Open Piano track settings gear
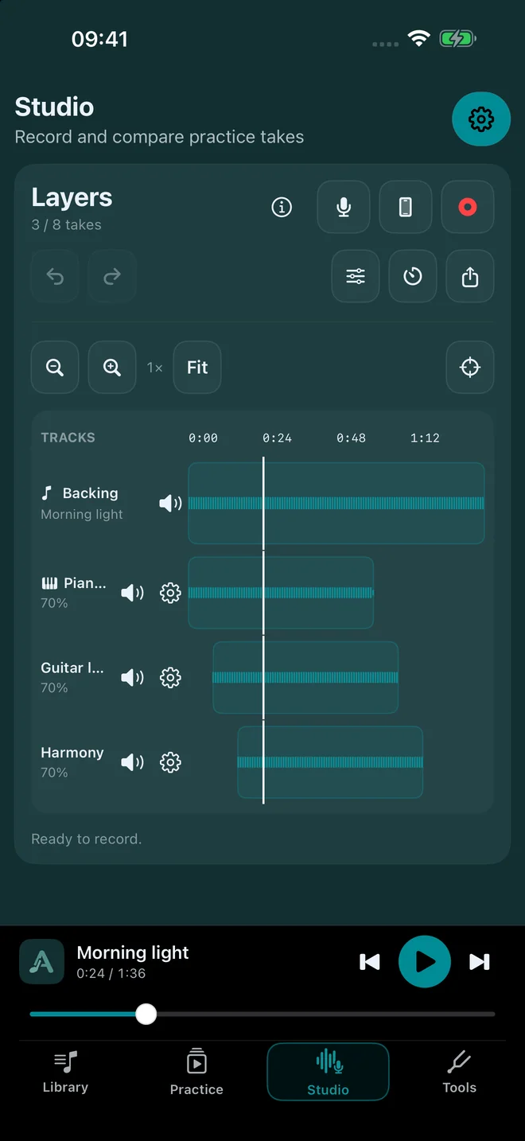 [170, 593]
